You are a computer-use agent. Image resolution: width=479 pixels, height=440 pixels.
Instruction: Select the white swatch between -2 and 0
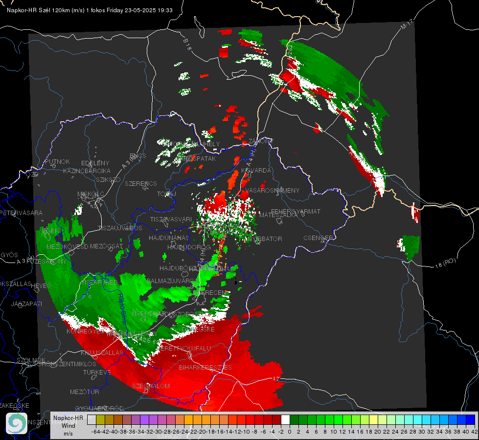click(x=285, y=419)
